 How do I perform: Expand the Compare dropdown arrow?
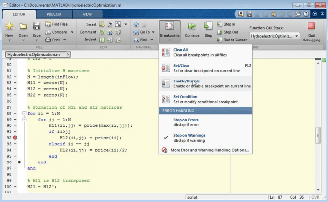click(72, 32)
